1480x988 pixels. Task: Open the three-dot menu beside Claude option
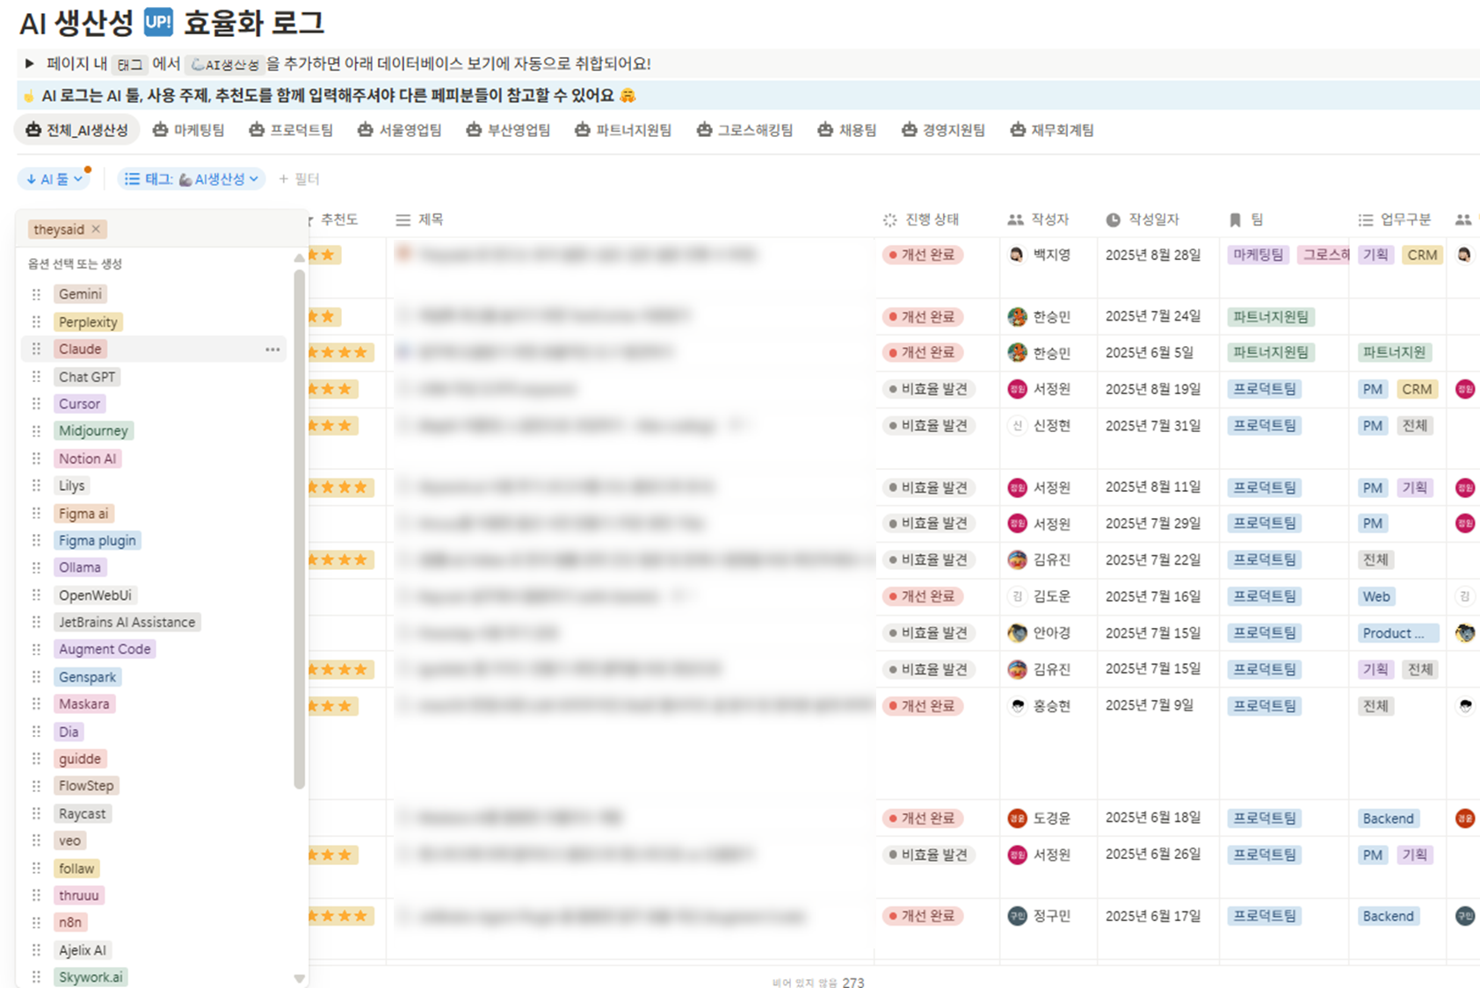[x=272, y=350]
